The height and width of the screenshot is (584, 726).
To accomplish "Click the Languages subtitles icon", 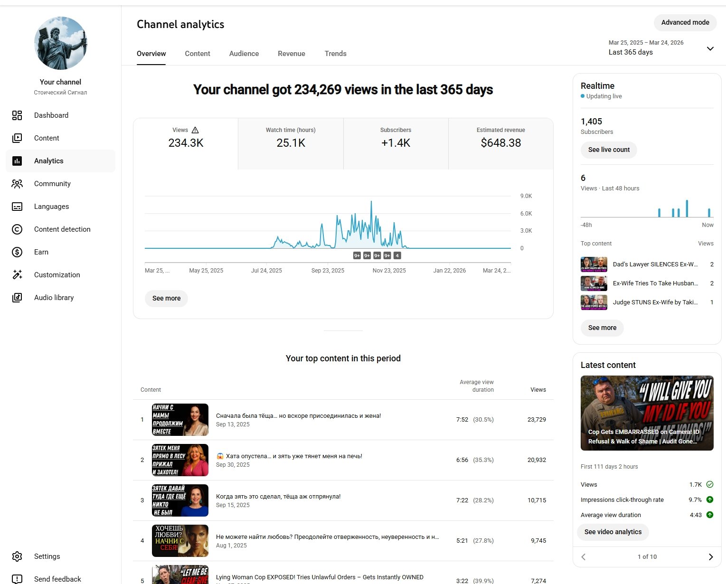I will click(17, 207).
